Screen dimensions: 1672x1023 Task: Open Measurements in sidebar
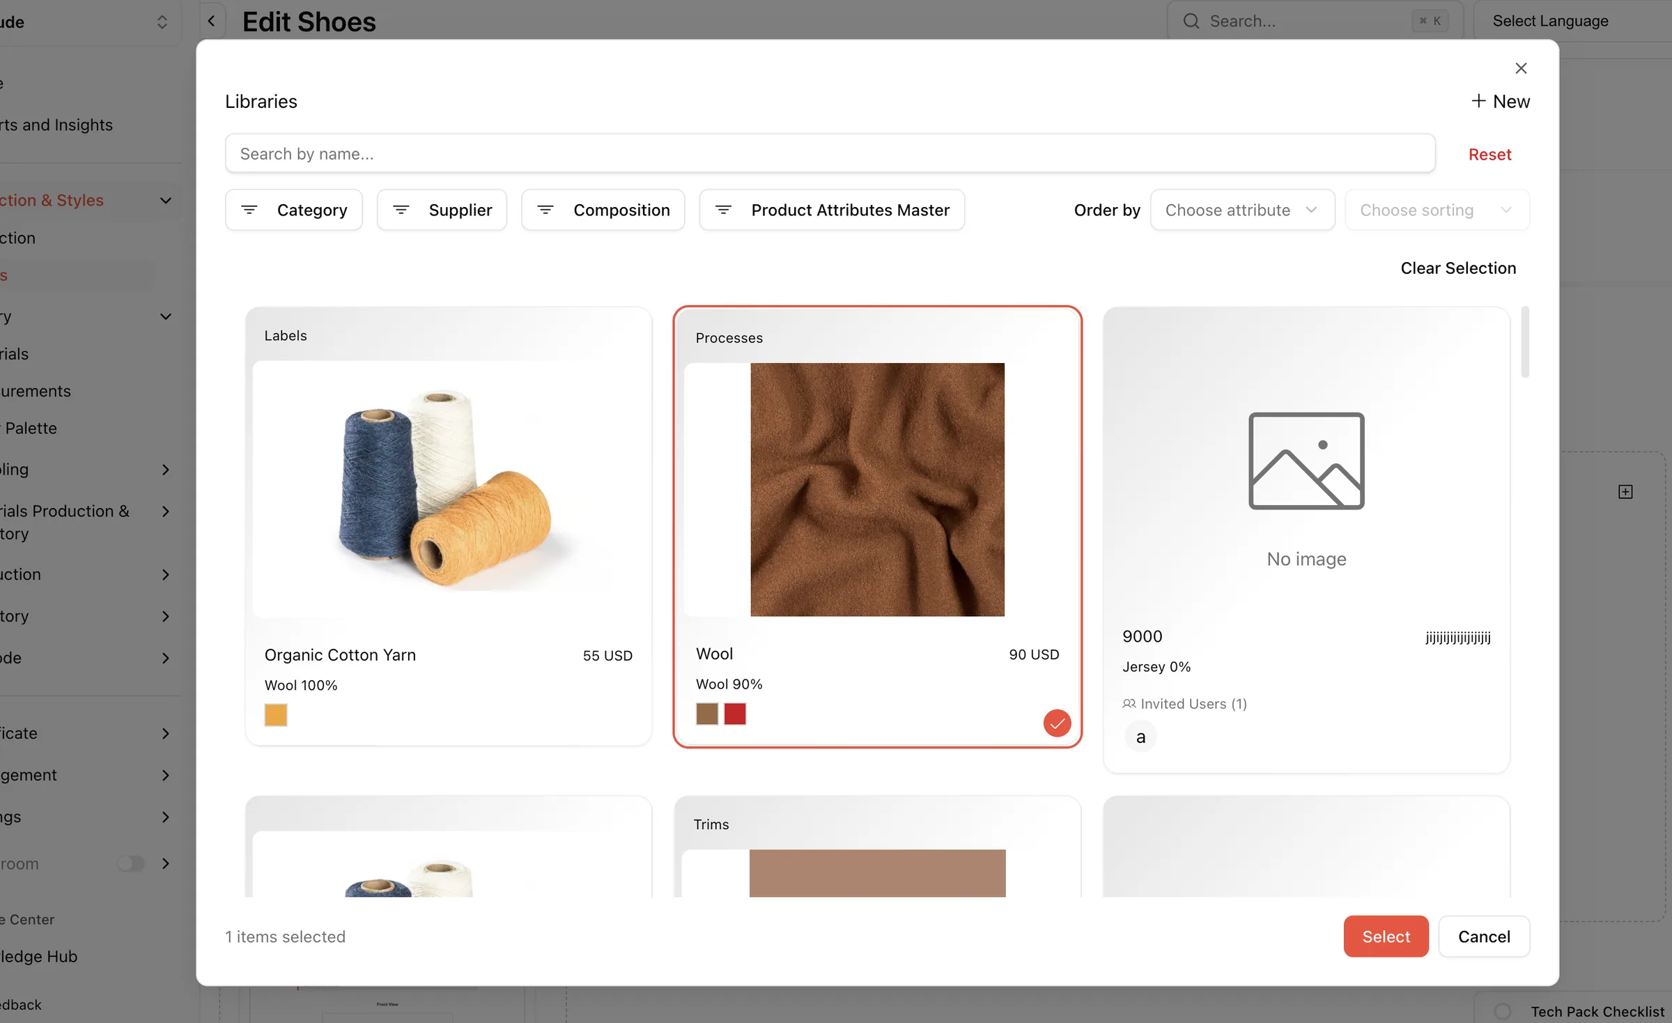(x=36, y=391)
